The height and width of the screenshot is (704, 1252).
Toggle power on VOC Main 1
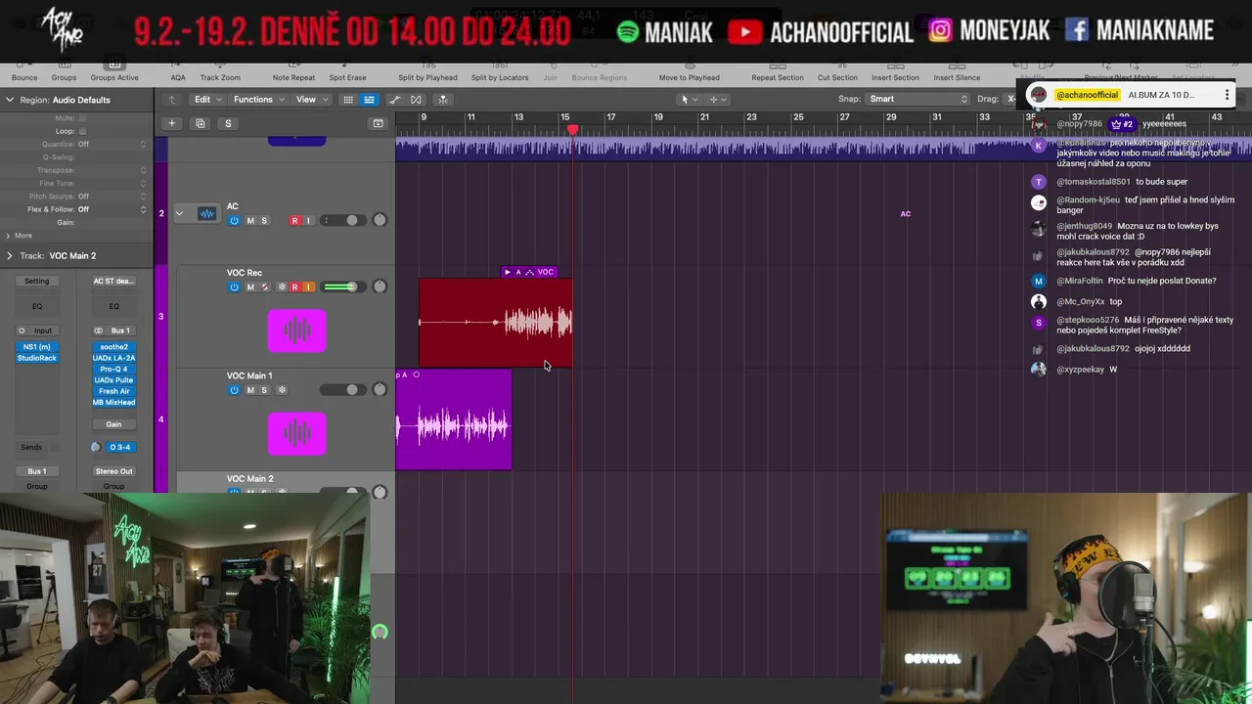click(234, 390)
